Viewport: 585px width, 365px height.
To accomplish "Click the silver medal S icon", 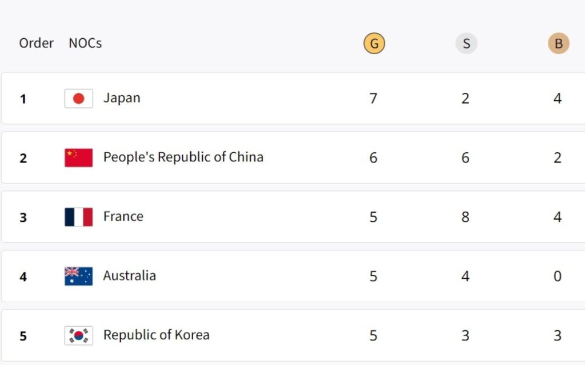I will point(466,43).
